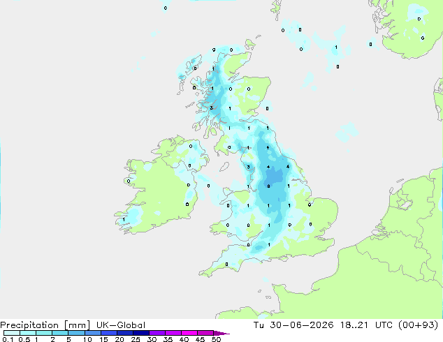Click the 'UK-Global' model label
443x342 pixels.
[x=121, y=325]
